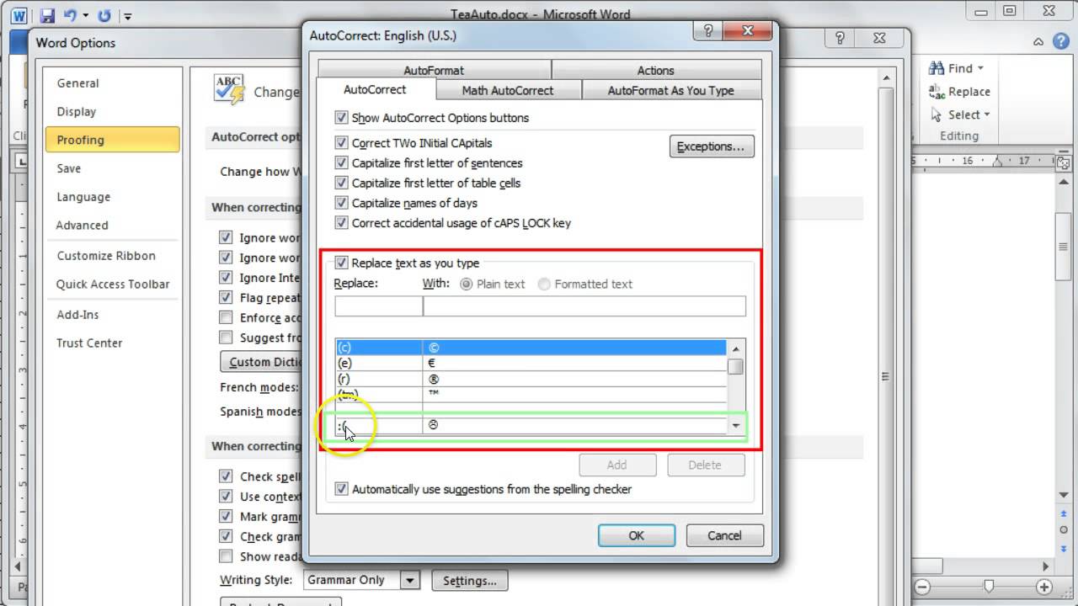
Task: Click the AutoCorrect list scroll up arrow
Action: (735, 348)
